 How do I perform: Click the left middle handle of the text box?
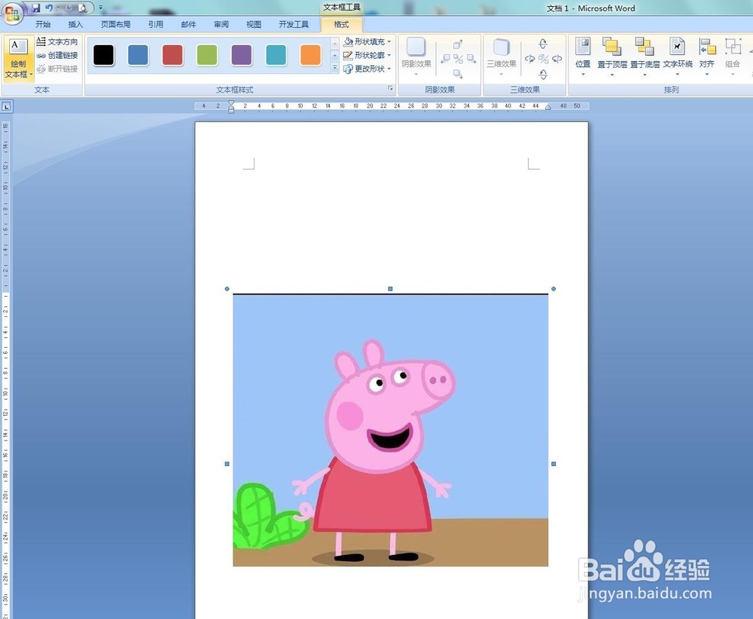click(227, 464)
